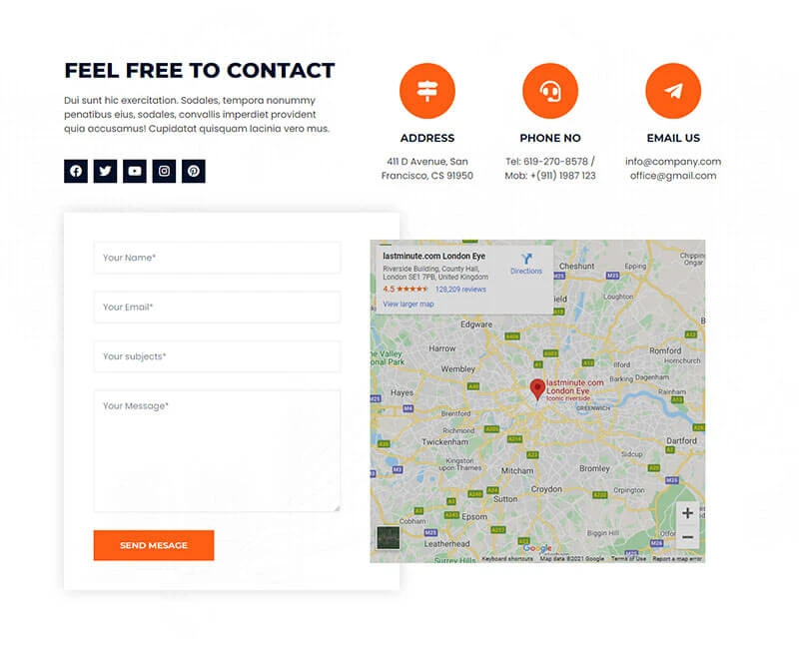Image resolution: width=799 pixels, height=649 pixels.
Task: Click inside the Your Message text area
Action: point(217,451)
